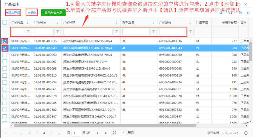
Task: Click the save disk icon in toolbar
Action: pyautogui.click(x=240, y=13)
